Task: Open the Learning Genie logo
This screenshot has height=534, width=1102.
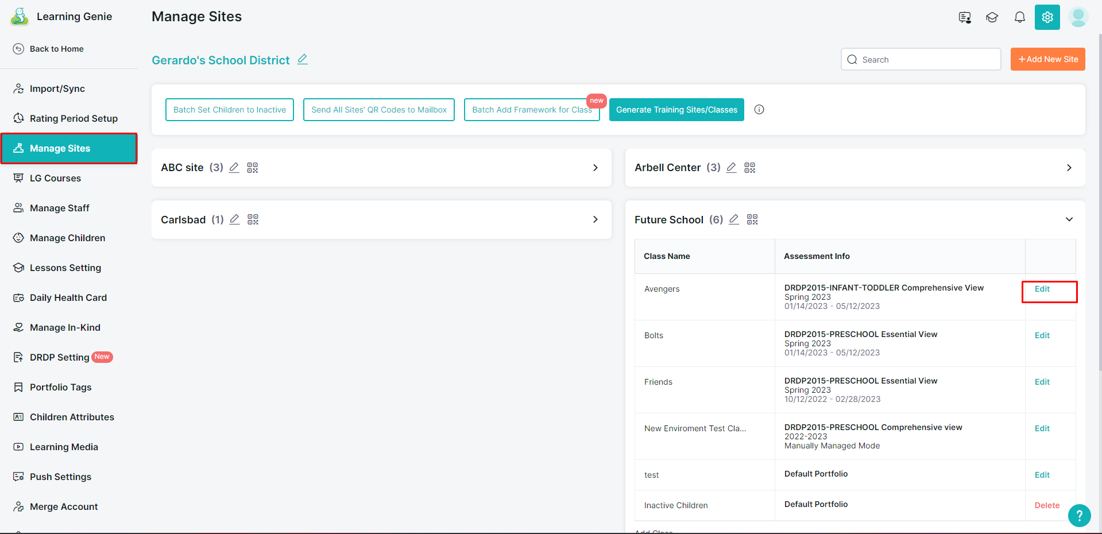Action: pyautogui.click(x=20, y=17)
